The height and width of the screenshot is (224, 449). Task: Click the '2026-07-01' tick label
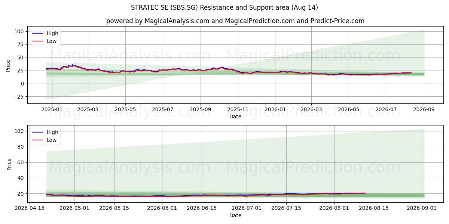(247, 208)
